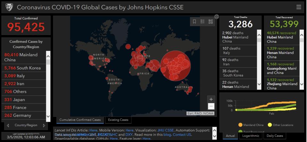Open the hamburger menu in the header
Screen dimensions: 307x142
298,7
